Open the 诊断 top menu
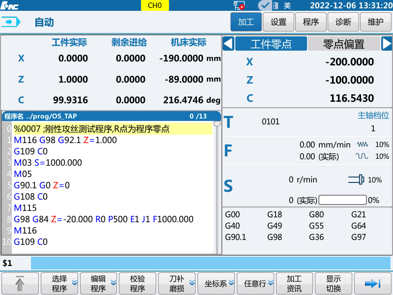The width and height of the screenshot is (393, 295). click(343, 22)
